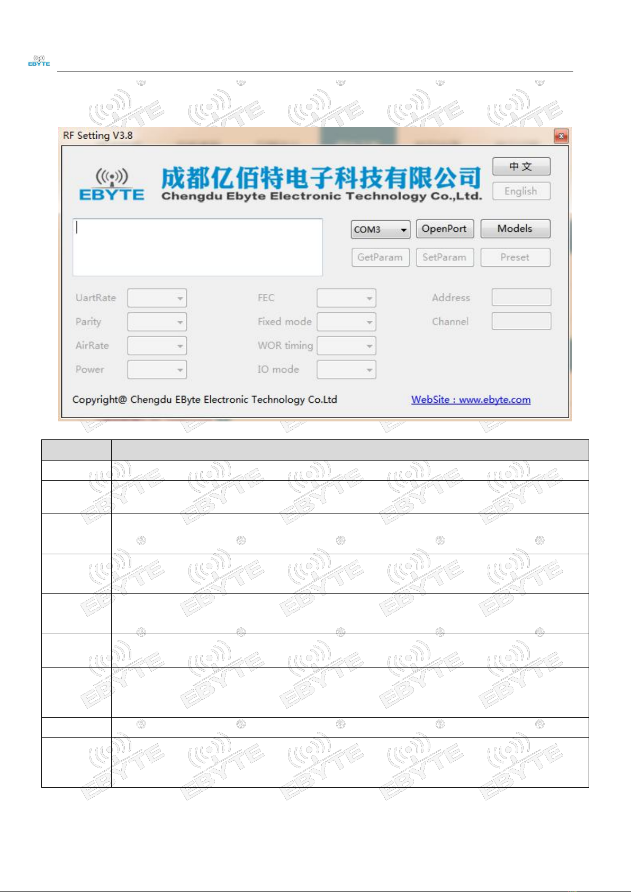Click the Chengdu Ebyte Electronic Technology Co.,Ltd. heading

322,196
